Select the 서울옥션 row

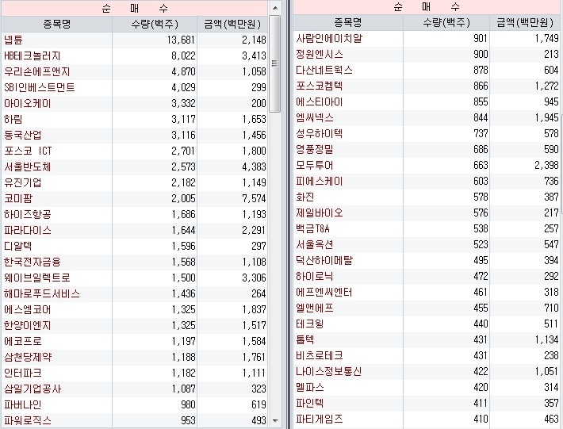tap(427, 244)
